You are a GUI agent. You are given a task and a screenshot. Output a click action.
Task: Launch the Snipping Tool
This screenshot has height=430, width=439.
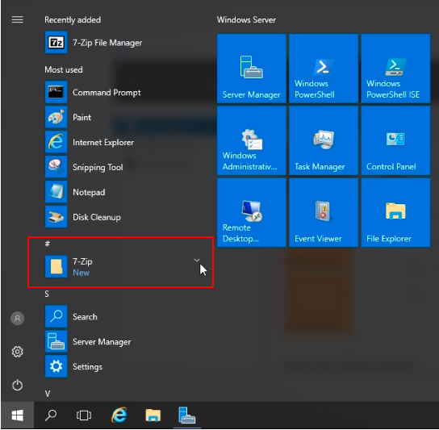pyautogui.click(x=84, y=167)
